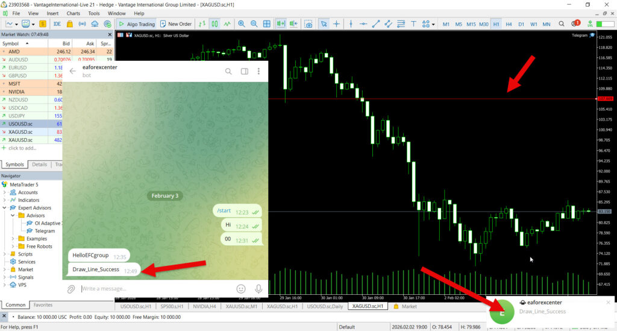Click the New Order button

coord(175,24)
